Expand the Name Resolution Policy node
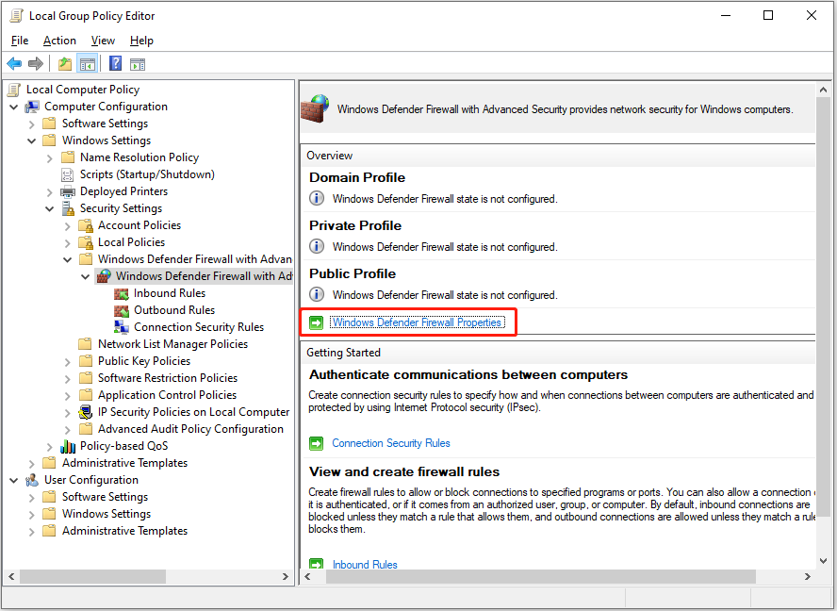837x611 pixels. [x=50, y=158]
